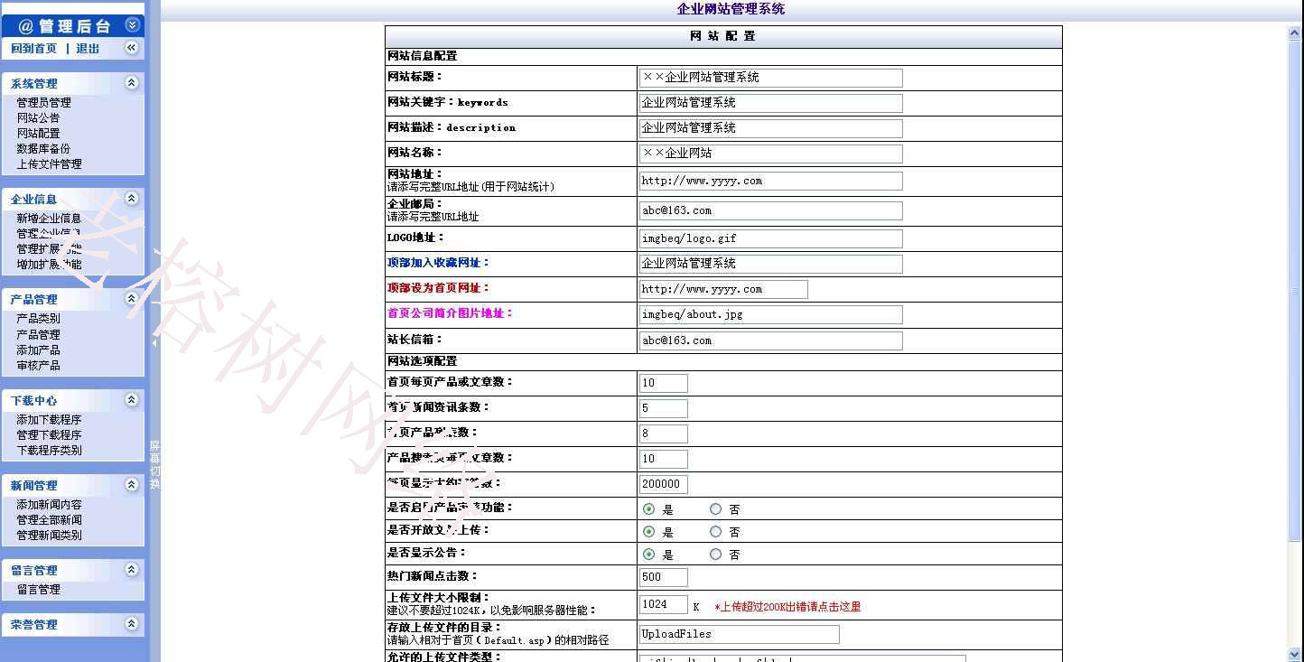Click the vertical scrollbar thumb

pos(1295,291)
